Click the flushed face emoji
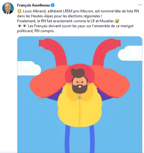 tap(20, 11)
